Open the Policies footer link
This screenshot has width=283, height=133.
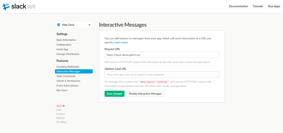(60, 118)
